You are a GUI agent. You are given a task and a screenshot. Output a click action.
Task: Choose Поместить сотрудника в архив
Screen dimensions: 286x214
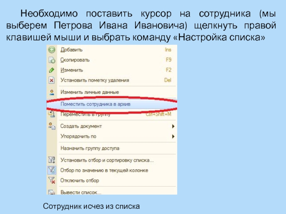[x=96, y=104]
